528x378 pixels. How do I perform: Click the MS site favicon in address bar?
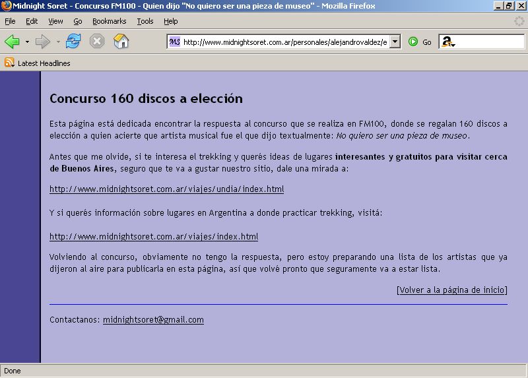point(174,42)
